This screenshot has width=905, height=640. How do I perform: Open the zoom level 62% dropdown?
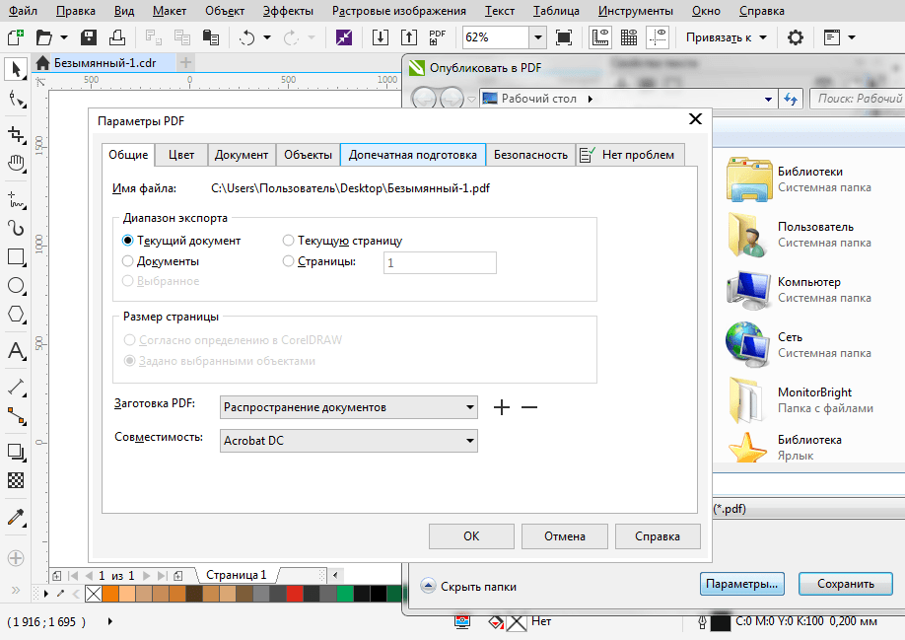(x=538, y=38)
